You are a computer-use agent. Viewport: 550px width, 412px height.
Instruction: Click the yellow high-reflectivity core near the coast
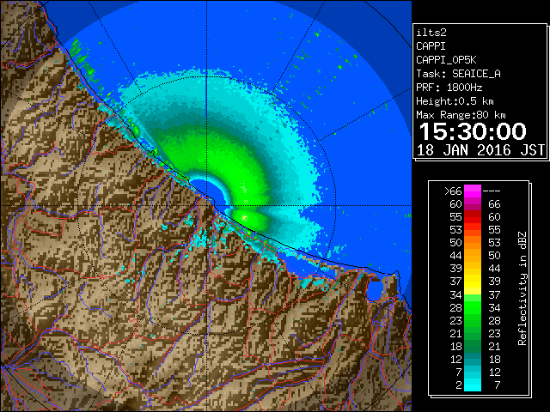tap(244, 218)
